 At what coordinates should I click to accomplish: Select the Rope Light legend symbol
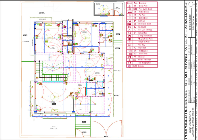coord(130,48)
